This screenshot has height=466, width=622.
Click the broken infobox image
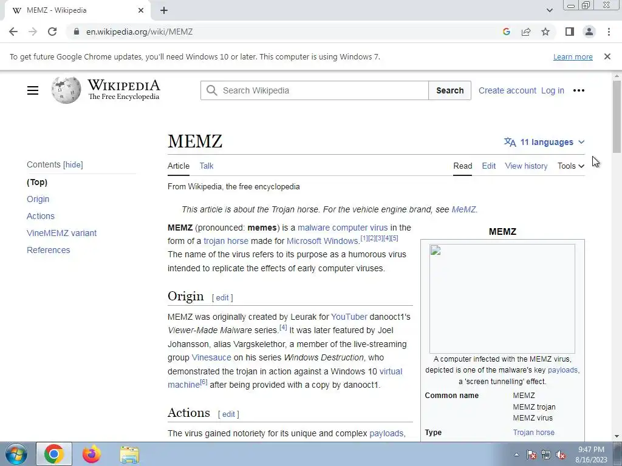(502, 299)
